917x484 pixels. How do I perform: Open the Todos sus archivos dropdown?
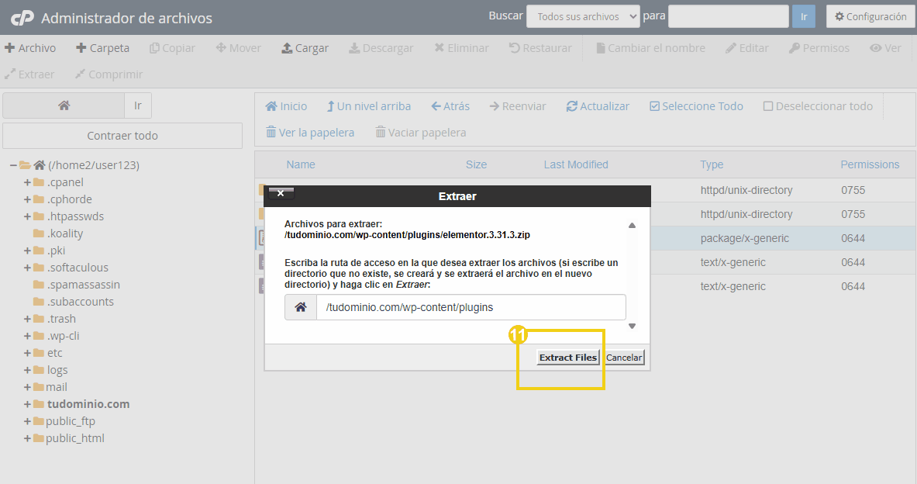[x=582, y=16]
